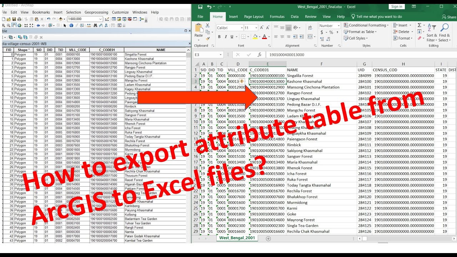457x257 pixels.
Task: Click ArcMap Save disk icon
Action: 14,19
